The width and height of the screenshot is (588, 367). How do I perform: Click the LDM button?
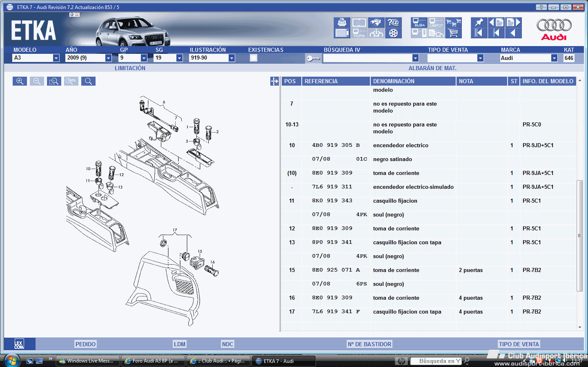(x=180, y=344)
